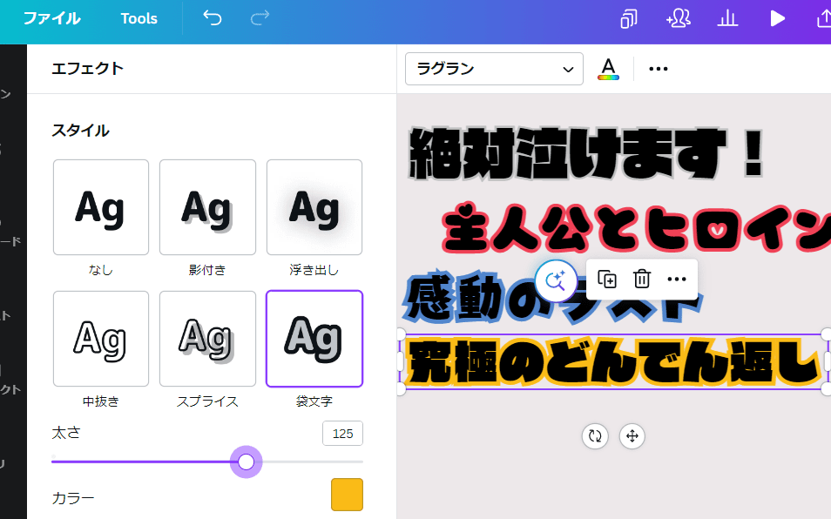Select the 影付き style thumbnail

[207, 207]
